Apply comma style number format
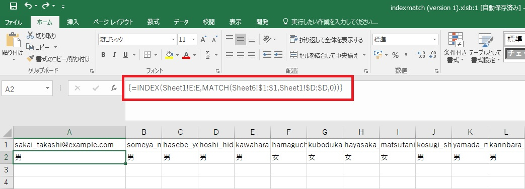The width and height of the screenshot is (525, 189). 406,54
